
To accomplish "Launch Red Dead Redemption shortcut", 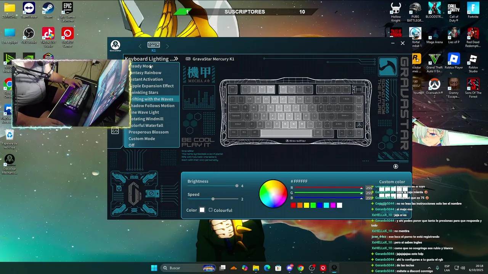I will [473, 38].
